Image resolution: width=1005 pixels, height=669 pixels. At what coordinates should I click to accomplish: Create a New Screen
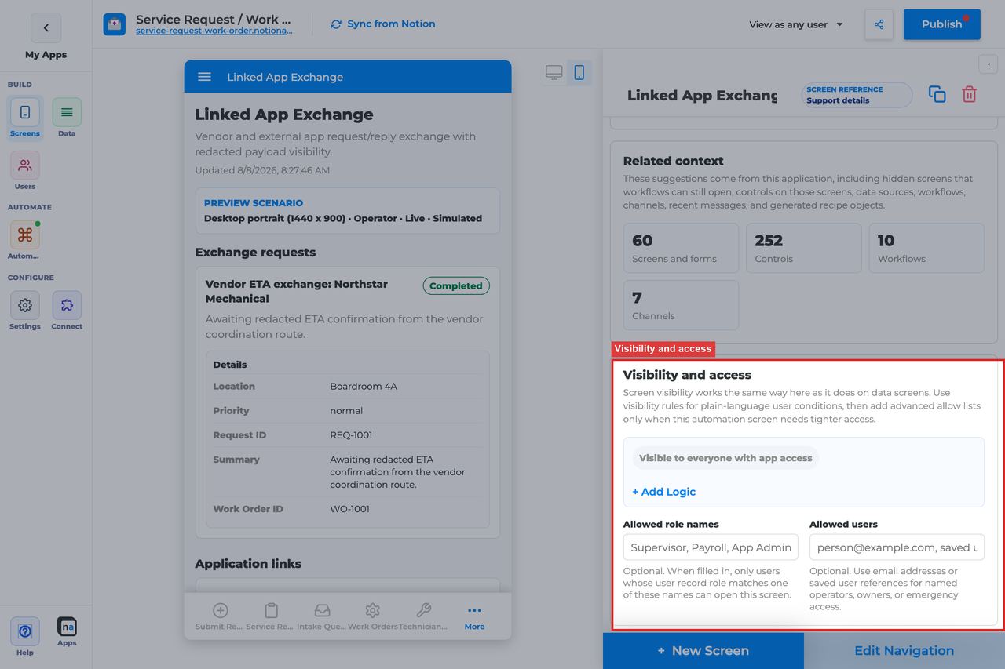(x=703, y=651)
